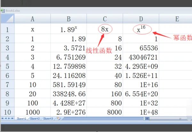Select column C header
Viewport: 192px width, 132px height.
(x=105, y=19)
